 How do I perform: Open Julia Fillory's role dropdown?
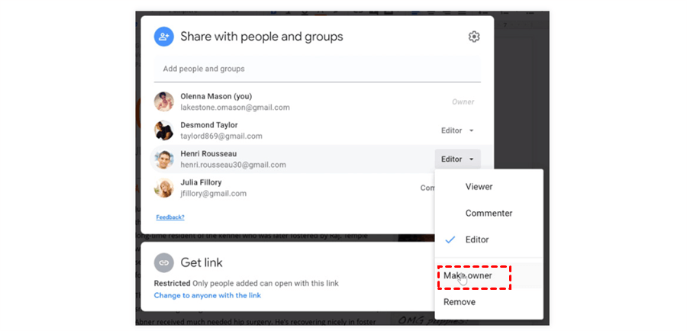coord(427,188)
